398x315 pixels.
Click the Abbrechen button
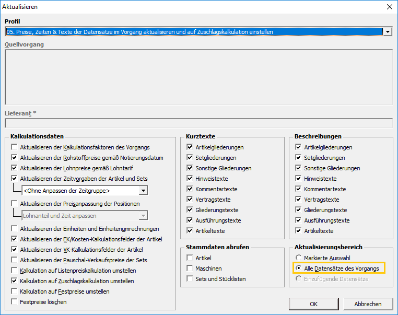(x=368, y=304)
